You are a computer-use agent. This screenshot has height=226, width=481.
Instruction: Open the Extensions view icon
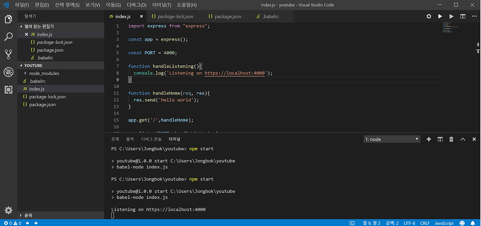pyautogui.click(x=8, y=90)
